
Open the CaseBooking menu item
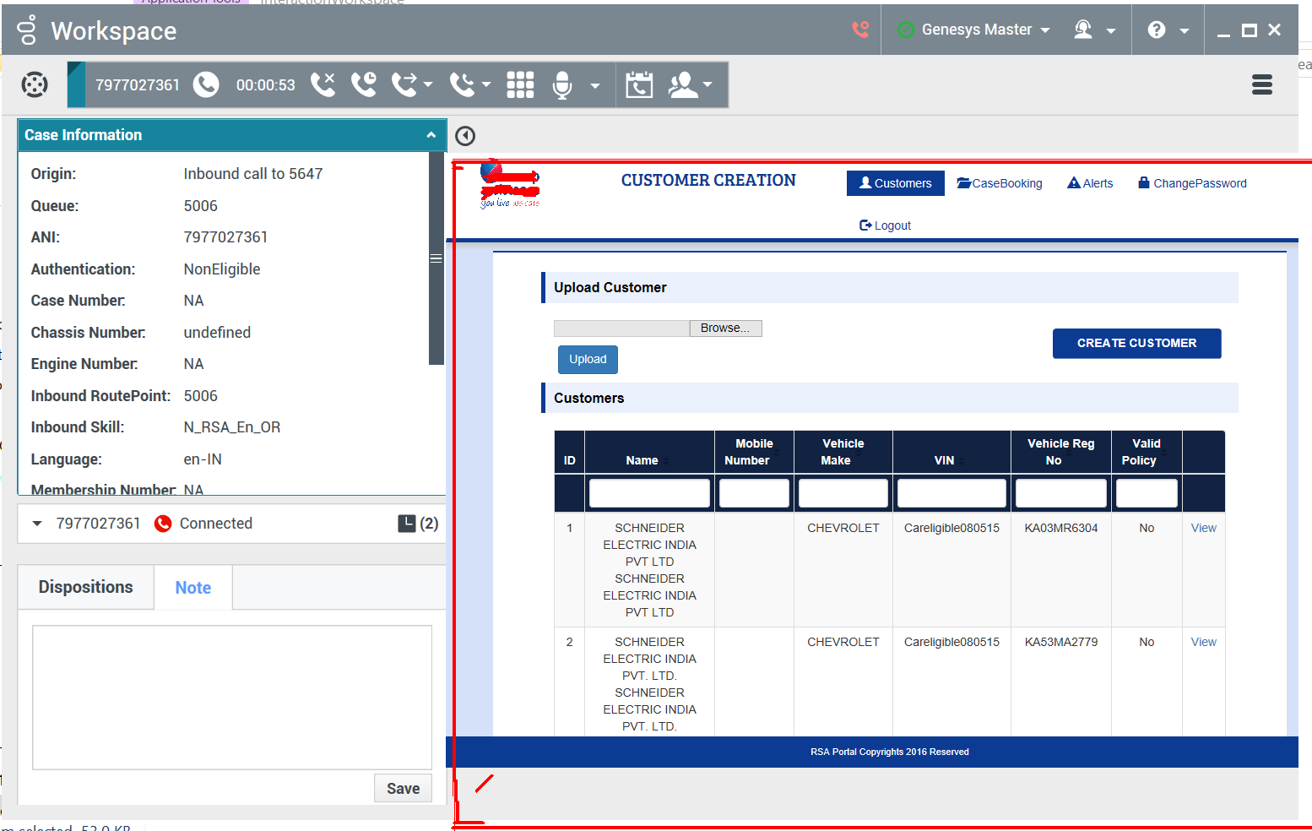click(x=1000, y=183)
